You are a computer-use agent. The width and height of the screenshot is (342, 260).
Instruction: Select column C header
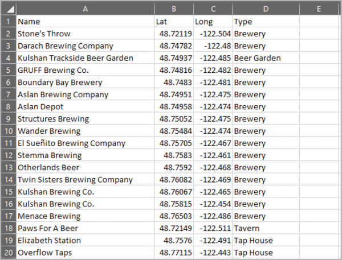pos(213,9)
